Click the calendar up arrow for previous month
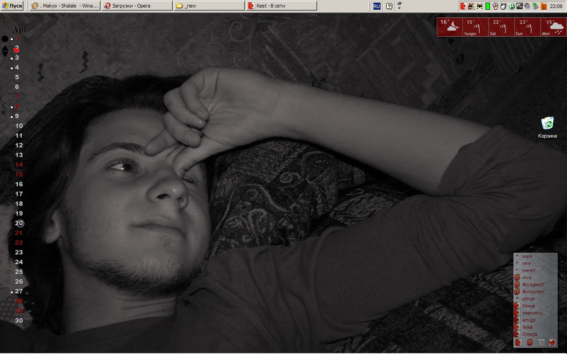Screen dimensions: 567x354 5,48
